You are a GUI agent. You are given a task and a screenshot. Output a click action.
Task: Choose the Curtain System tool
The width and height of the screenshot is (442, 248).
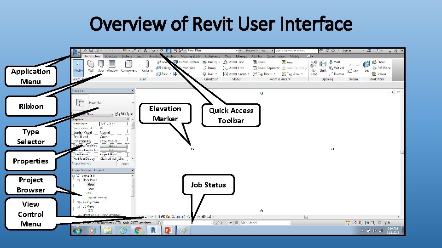tap(186, 62)
